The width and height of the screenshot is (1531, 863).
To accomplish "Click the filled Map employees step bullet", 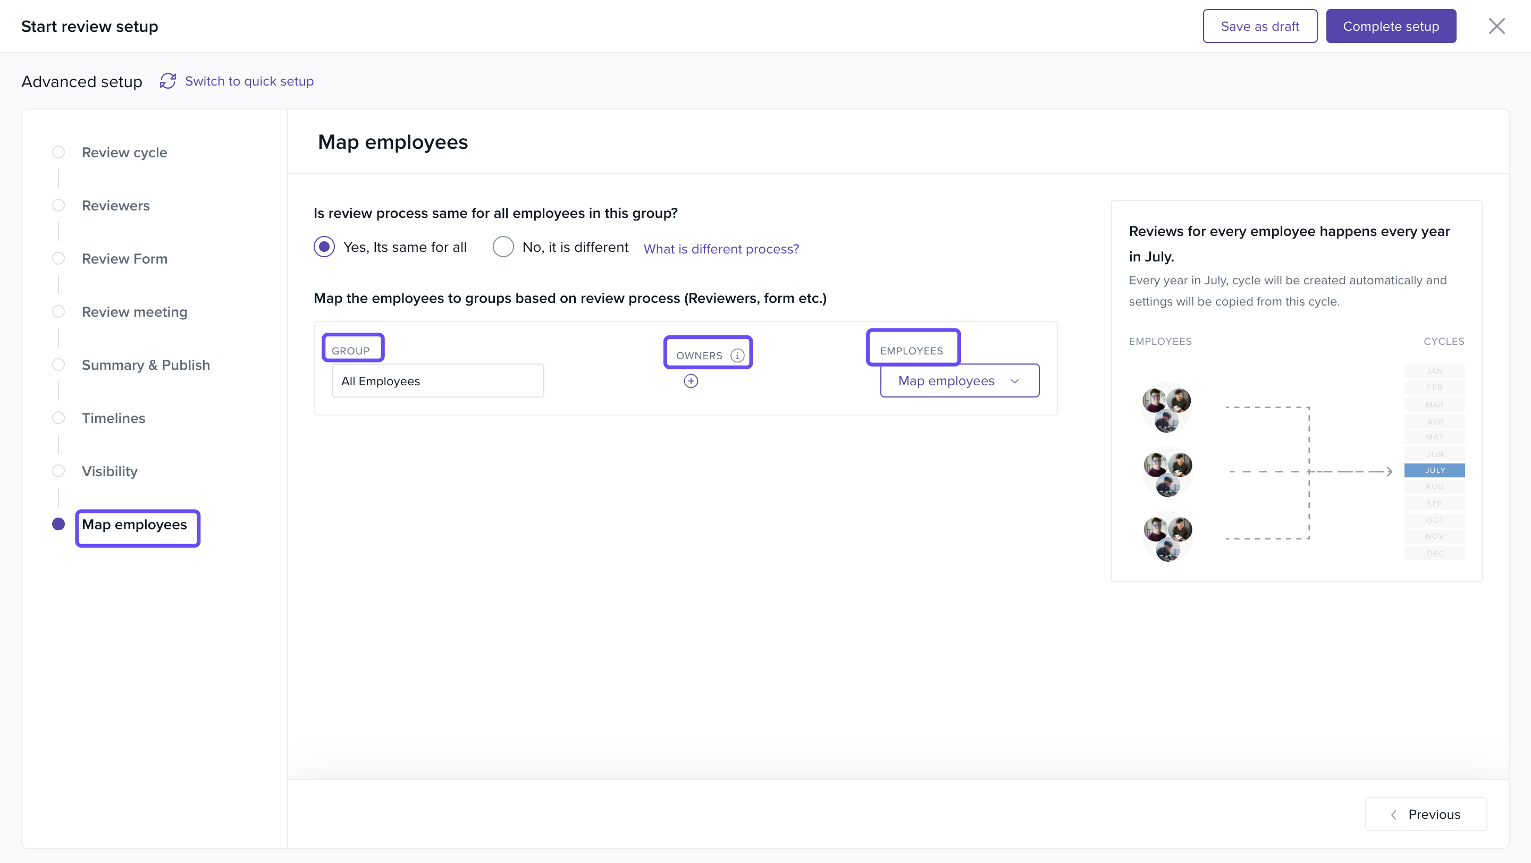I will coord(58,524).
